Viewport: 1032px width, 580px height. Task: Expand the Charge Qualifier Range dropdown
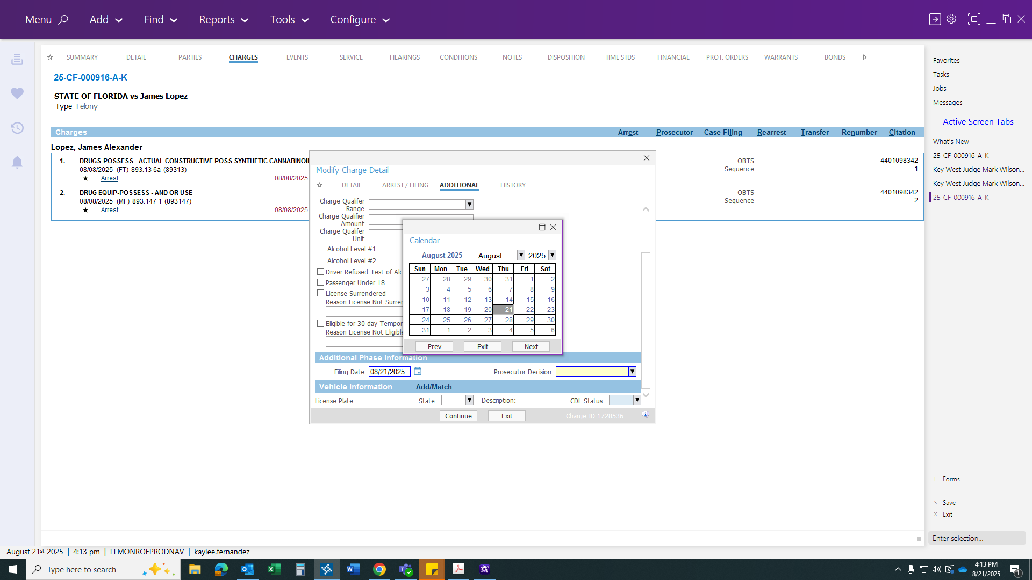pos(469,205)
